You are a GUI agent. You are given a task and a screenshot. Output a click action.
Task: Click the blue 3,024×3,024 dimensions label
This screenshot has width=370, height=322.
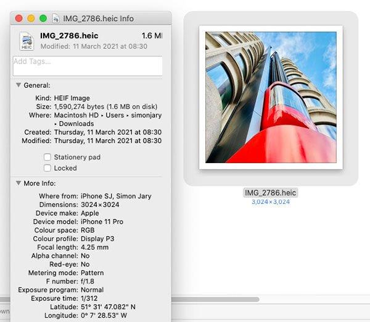(x=271, y=202)
